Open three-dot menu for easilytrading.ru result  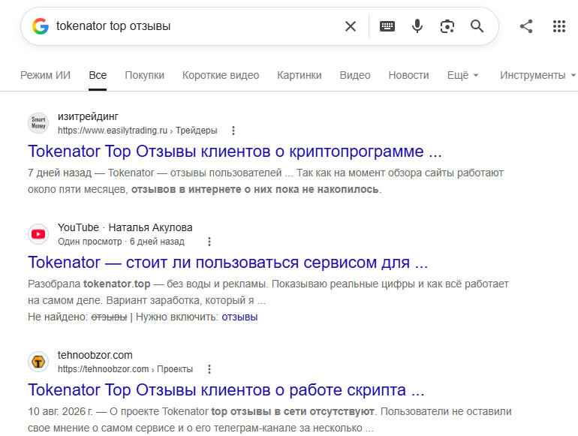point(233,131)
